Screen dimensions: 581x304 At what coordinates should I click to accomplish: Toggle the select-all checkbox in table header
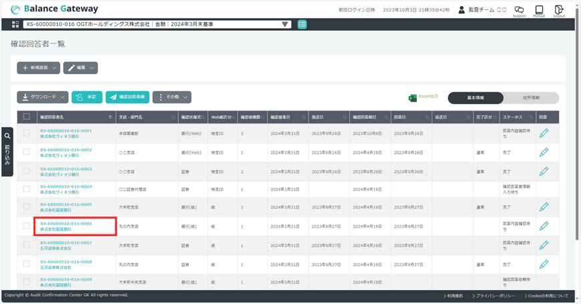[x=27, y=117]
